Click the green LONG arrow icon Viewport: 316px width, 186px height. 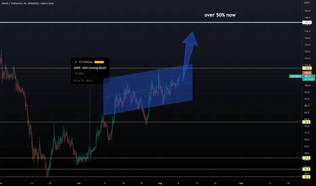coord(76,74)
